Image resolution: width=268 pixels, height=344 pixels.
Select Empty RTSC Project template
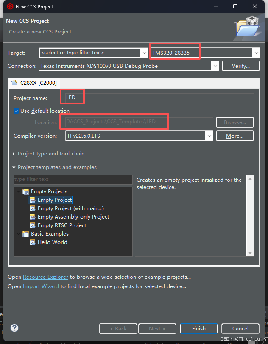(x=62, y=225)
